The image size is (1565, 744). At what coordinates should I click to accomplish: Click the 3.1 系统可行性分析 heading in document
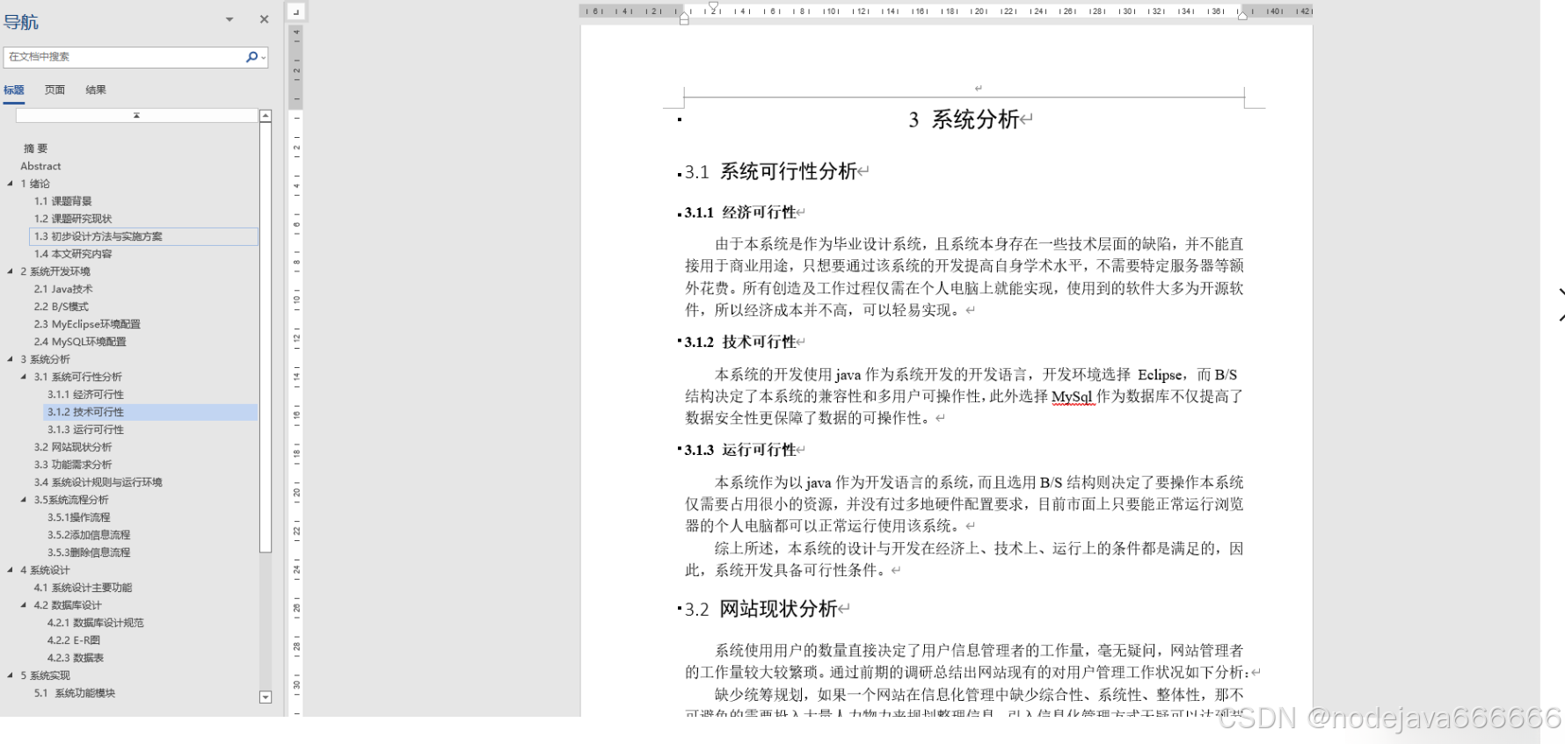771,171
